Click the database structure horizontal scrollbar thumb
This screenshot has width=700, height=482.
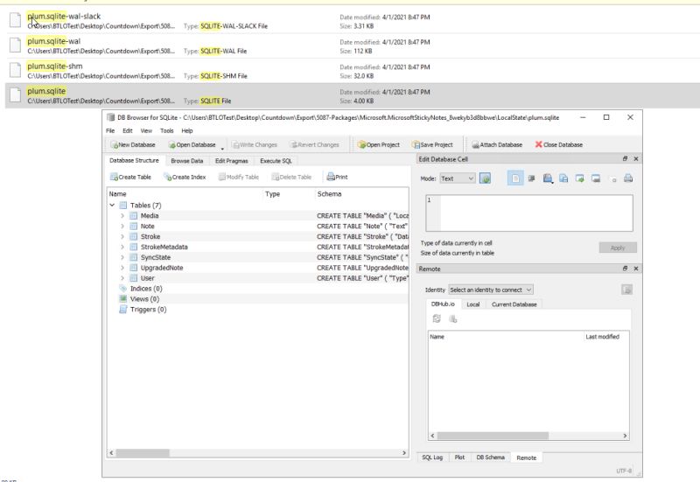pyautogui.click(x=143, y=452)
